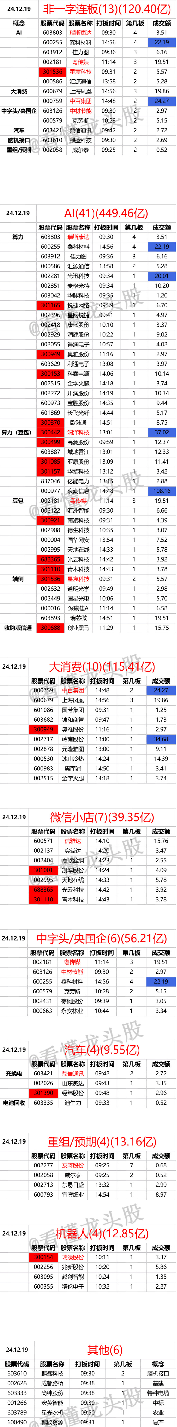177x1427 pixels.
Task: Click highlighted turnover value 34.68
Action: click(161, 740)
